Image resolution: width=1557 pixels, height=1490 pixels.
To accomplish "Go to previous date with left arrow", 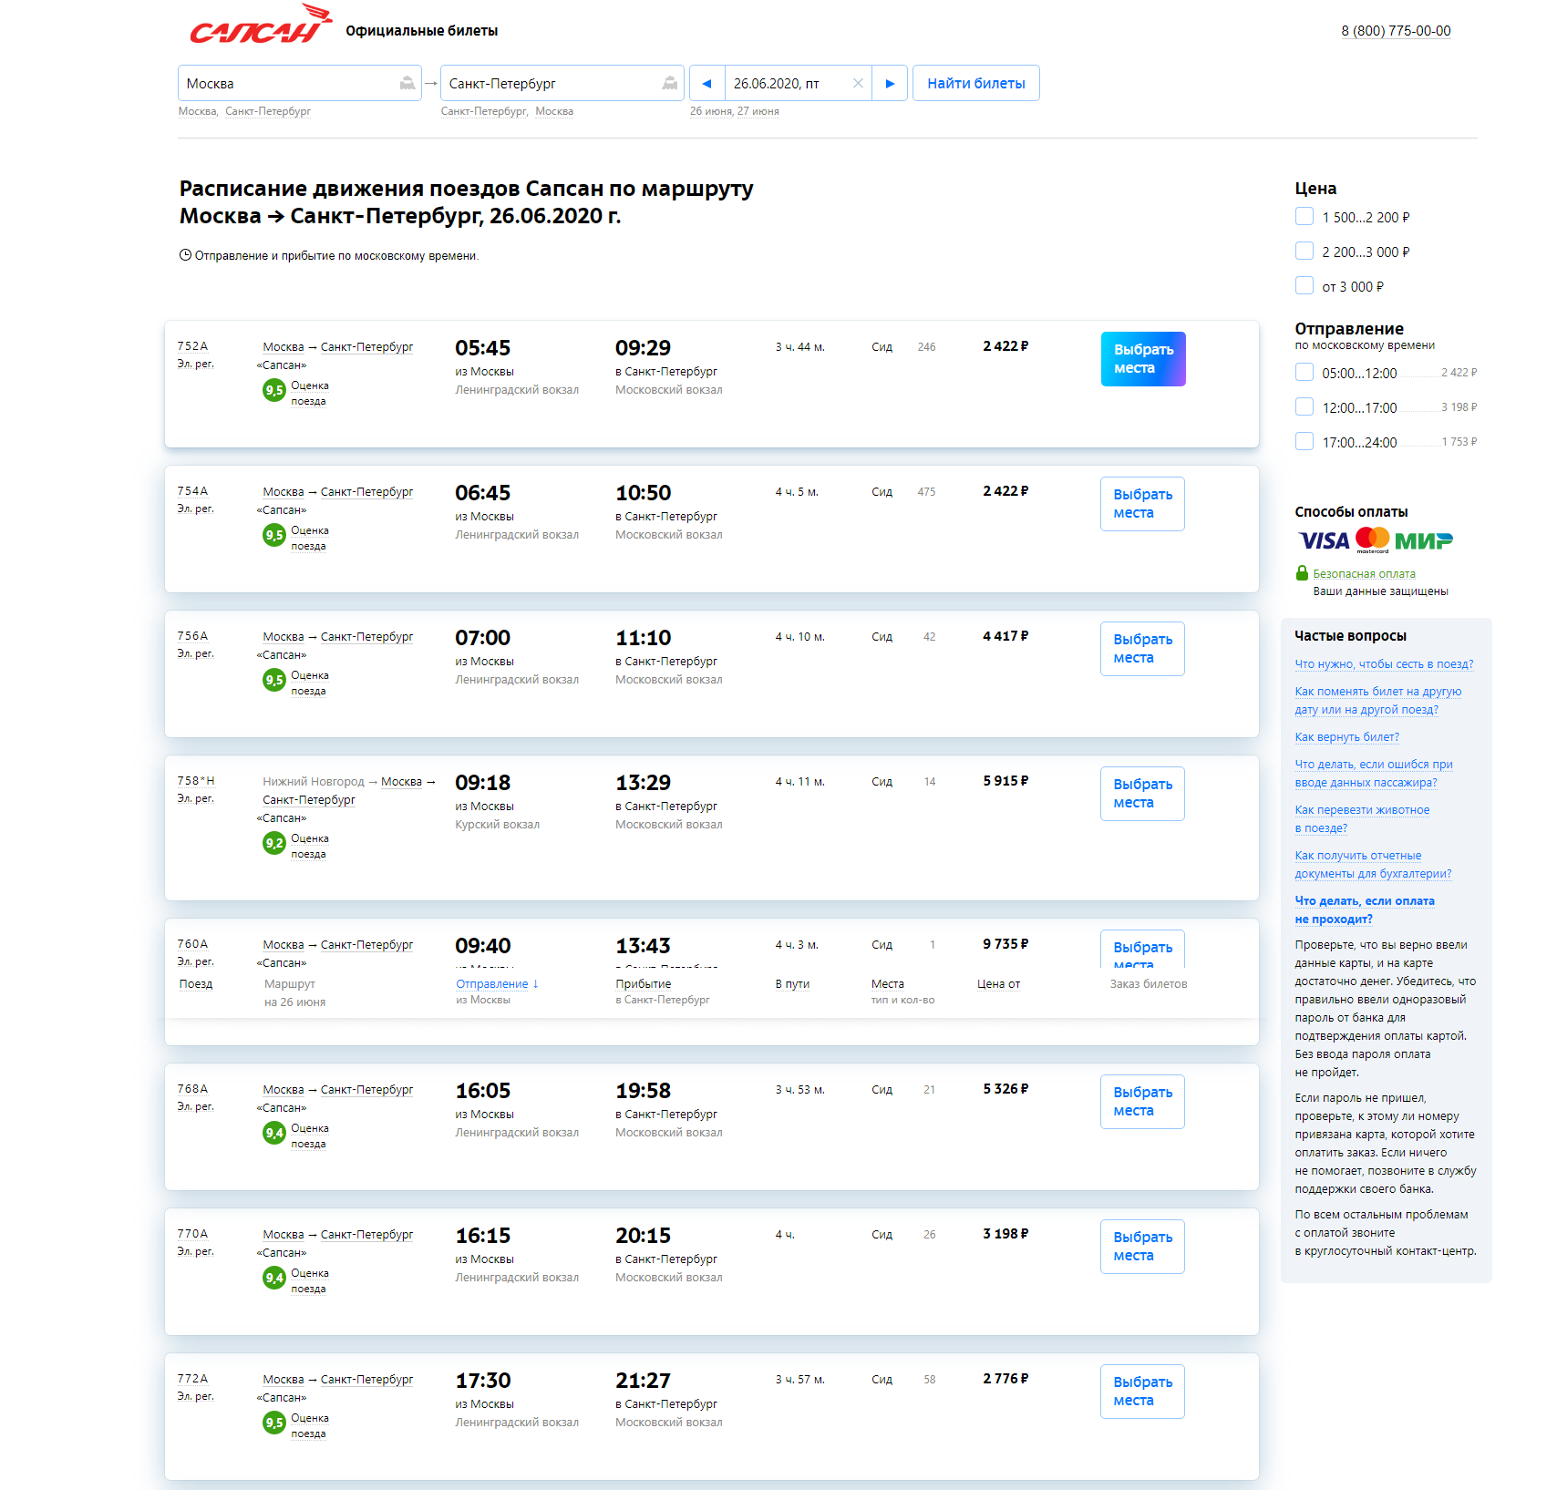I will tap(706, 83).
